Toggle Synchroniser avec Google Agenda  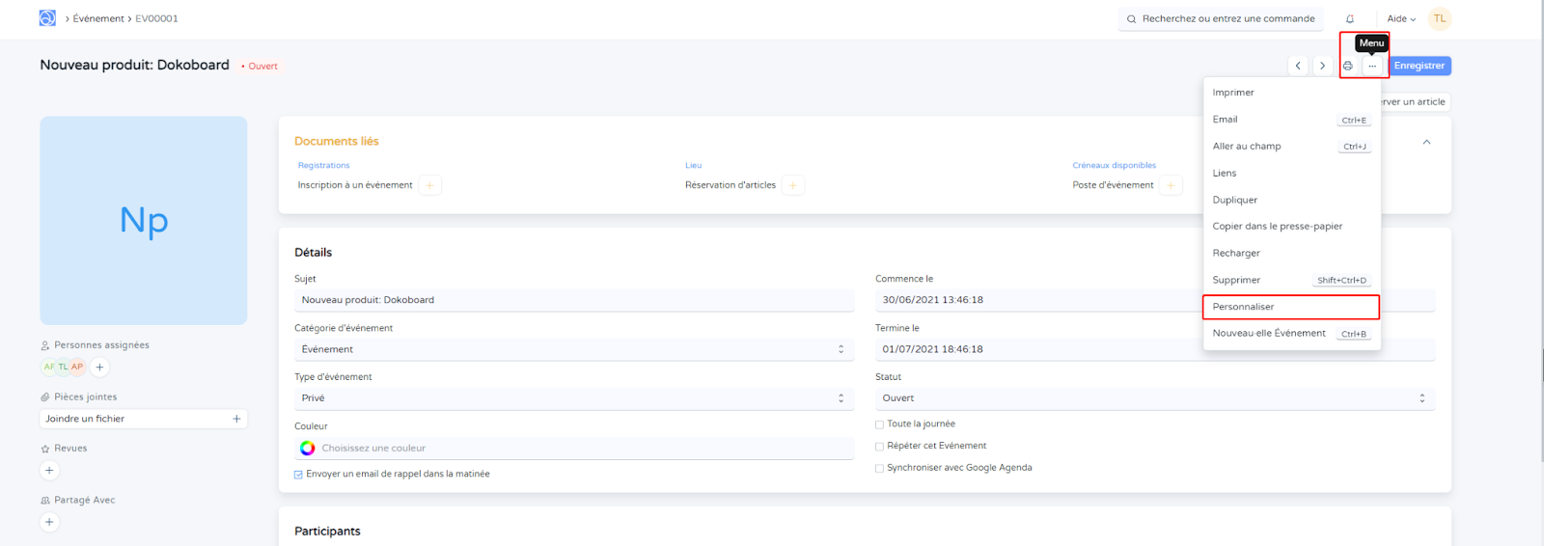879,469
